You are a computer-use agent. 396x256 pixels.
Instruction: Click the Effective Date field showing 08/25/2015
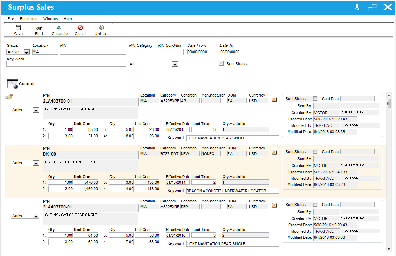coord(178,129)
